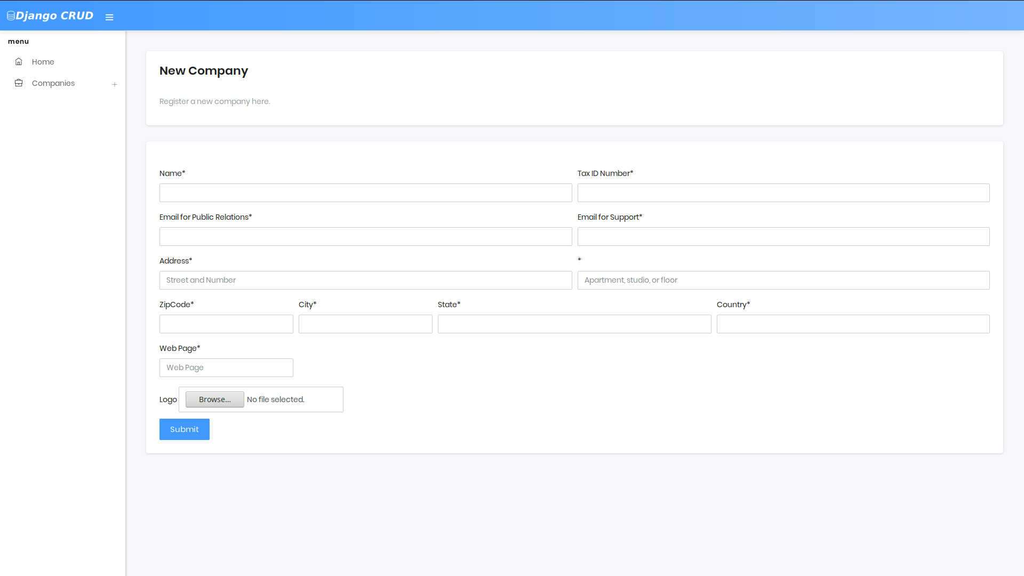Click the Home house icon
The height and width of the screenshot is (576, 1024).
(19, 62)
